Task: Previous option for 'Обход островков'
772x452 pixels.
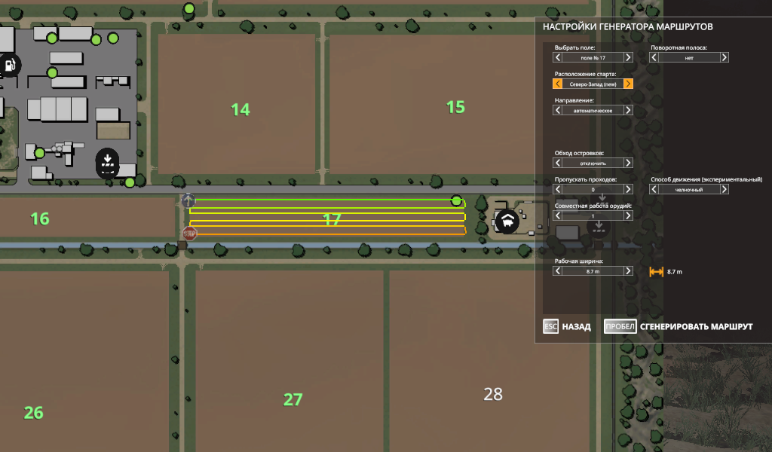Action: pos(557,163)
